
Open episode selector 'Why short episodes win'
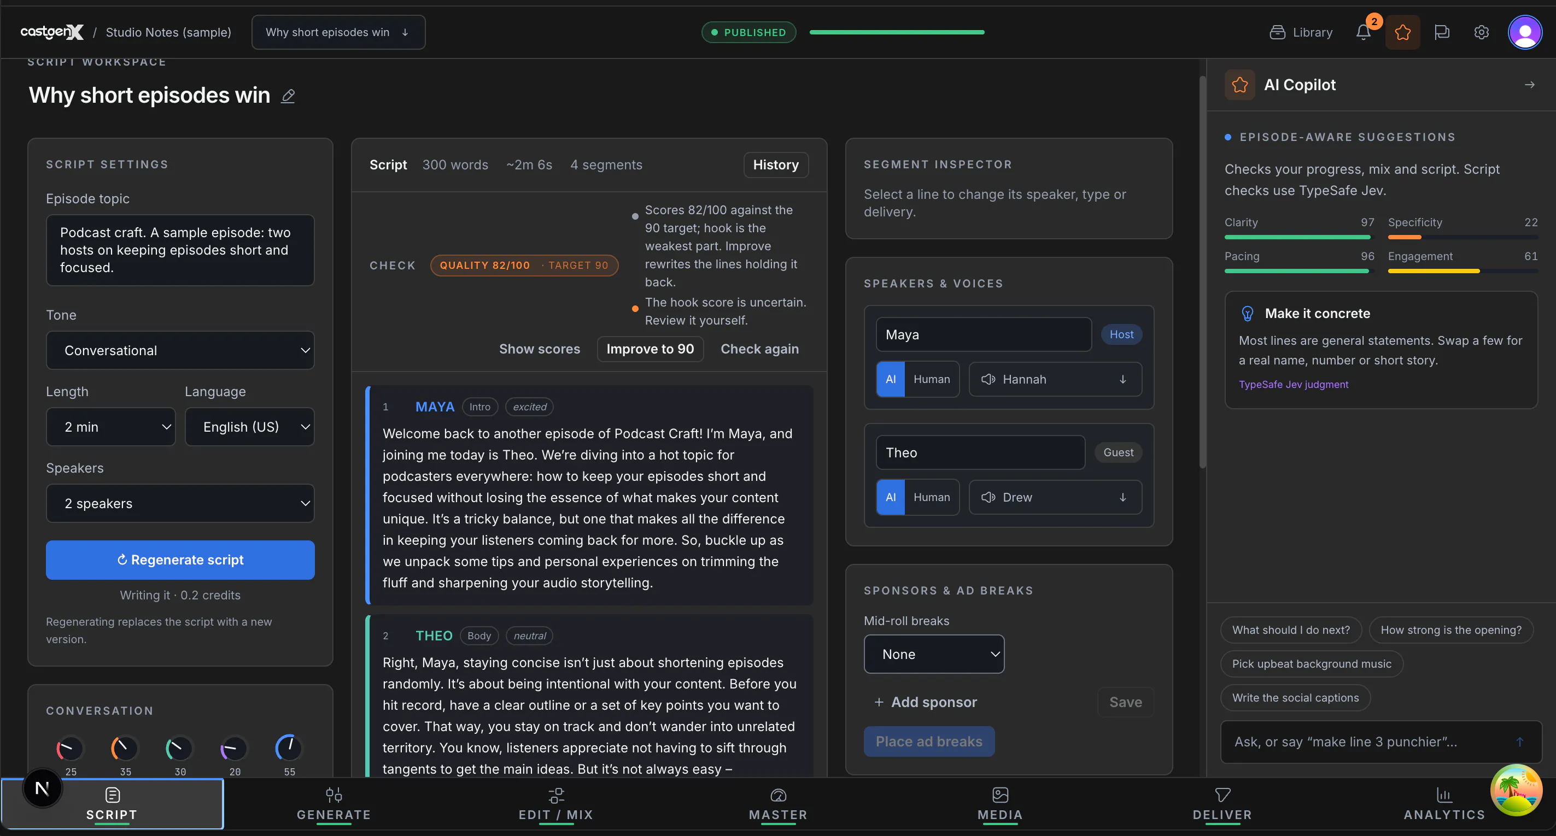pos(338,32)
